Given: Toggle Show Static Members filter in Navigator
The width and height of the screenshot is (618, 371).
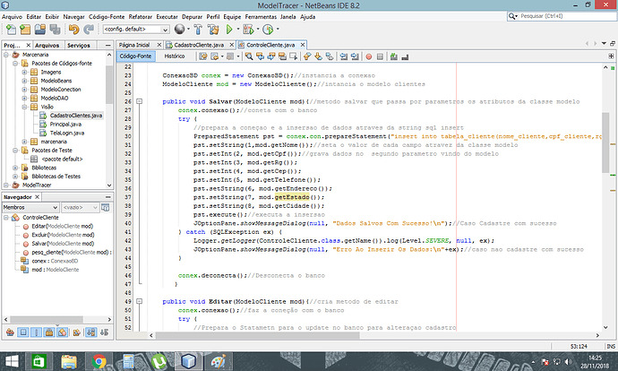Looking at the screenshot, I should pos(36,332).
